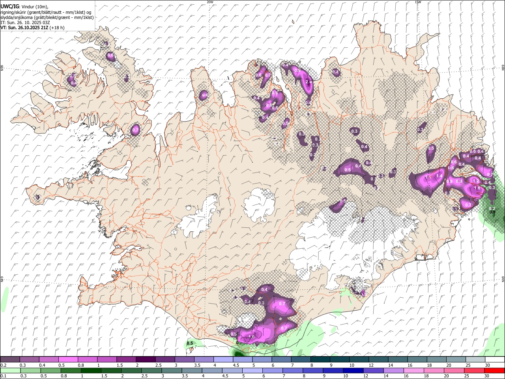
Task: Click bottom-row legend swatch between 25 and 30
Action: click(x=474, y=370)
